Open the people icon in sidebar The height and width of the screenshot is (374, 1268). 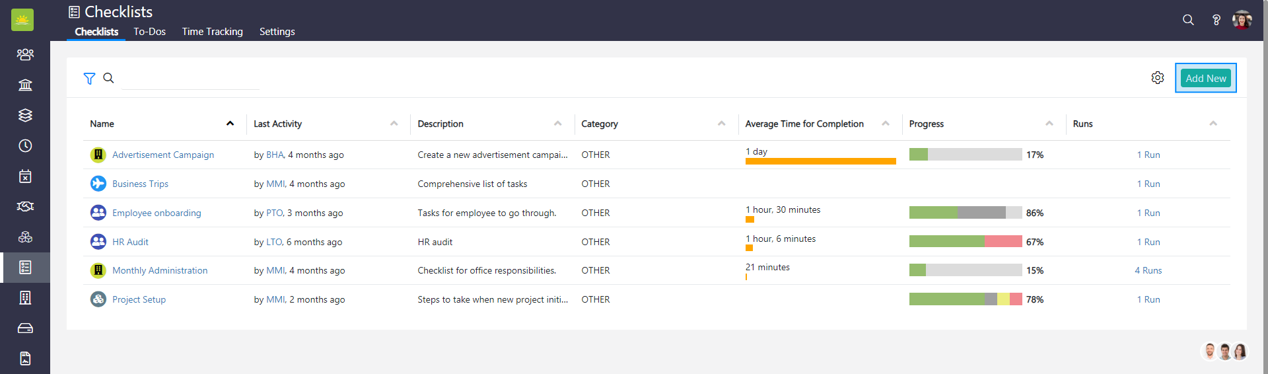tap(25, 54)
